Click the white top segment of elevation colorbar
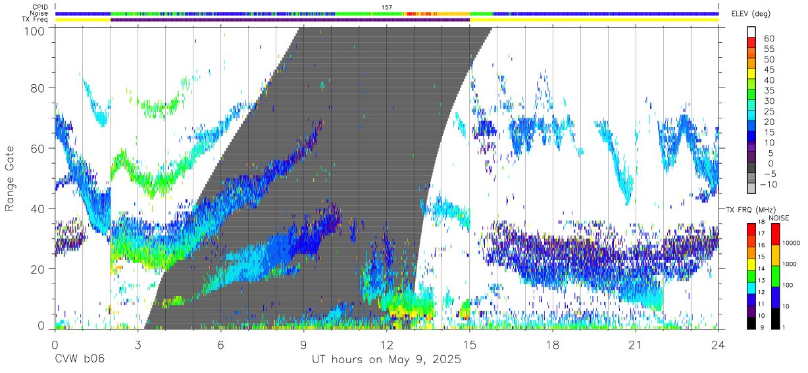The width and height of the screenshot is (808, 373). click(751, 31)
